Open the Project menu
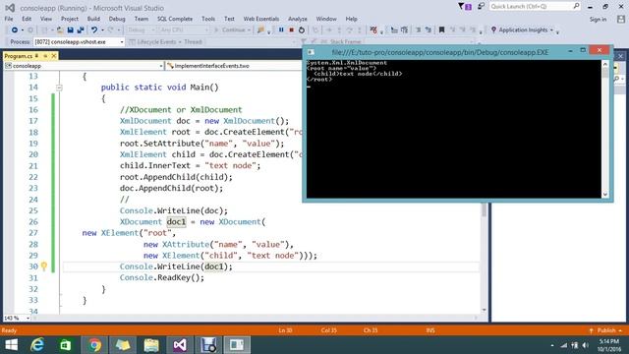Image resolution: width=629 pixels, height=354 pixels. tap(70, 19)
